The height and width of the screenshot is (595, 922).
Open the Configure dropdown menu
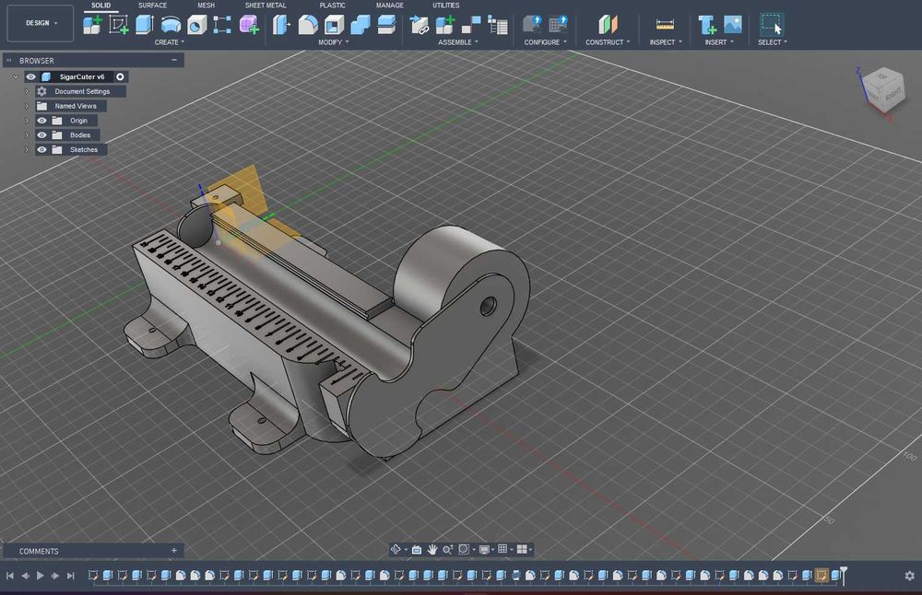545,42
